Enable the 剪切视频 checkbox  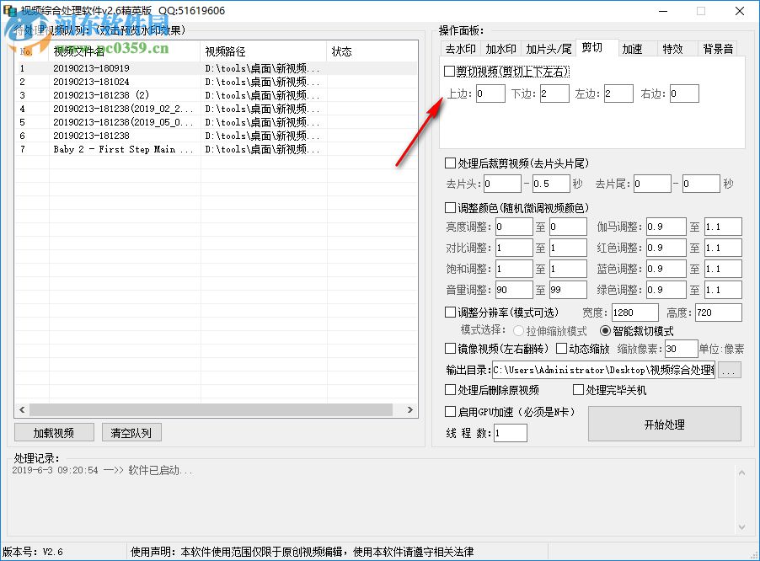(448, 72)
